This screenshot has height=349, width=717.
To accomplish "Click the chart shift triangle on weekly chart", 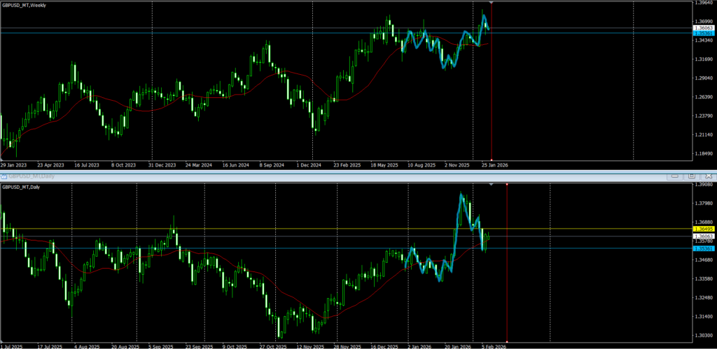I will 492,3.
